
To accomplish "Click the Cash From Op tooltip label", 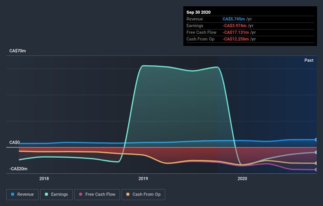I will pos(200,39).
